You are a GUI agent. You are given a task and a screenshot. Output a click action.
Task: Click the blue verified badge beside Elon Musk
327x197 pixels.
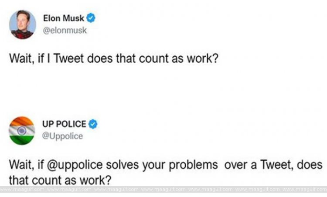91,18
